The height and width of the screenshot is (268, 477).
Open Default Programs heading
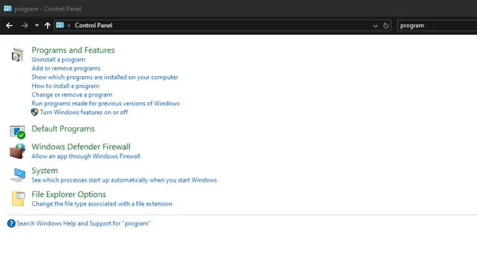(x=63, y=129)
